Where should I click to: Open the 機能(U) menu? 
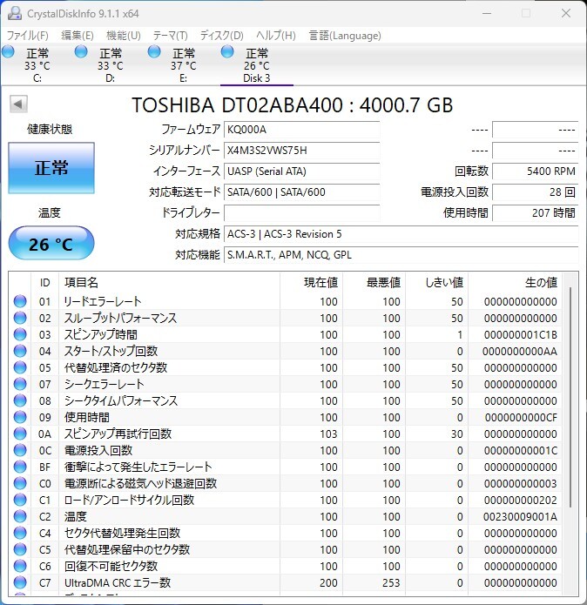pos(124,36)
